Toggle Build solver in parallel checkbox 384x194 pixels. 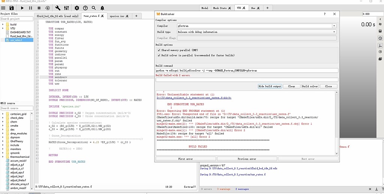click(x=159, y=55)
